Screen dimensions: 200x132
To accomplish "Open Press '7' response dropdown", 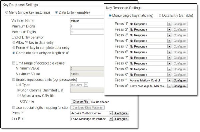I will pyautogui.click(x=150, y=58).
